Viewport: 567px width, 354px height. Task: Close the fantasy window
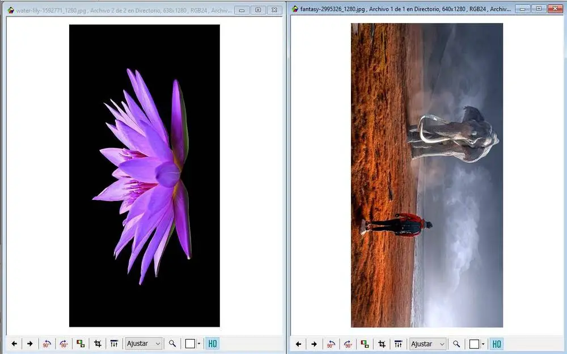[x=555, y=9]
